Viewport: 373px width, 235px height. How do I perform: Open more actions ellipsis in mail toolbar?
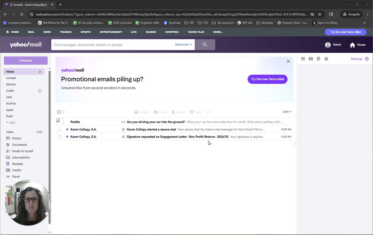click(209, 112)
